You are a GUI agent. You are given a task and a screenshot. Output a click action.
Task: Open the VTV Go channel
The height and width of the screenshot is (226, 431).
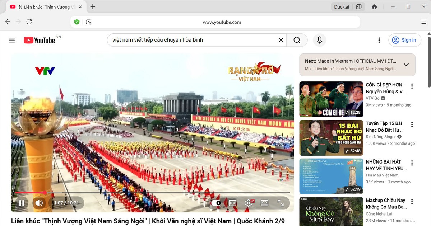(373, 98)
